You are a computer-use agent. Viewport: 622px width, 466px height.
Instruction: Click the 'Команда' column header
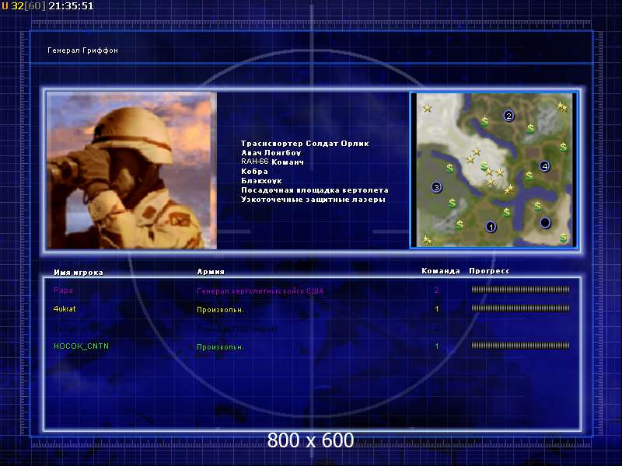click(x=441, y=270)
